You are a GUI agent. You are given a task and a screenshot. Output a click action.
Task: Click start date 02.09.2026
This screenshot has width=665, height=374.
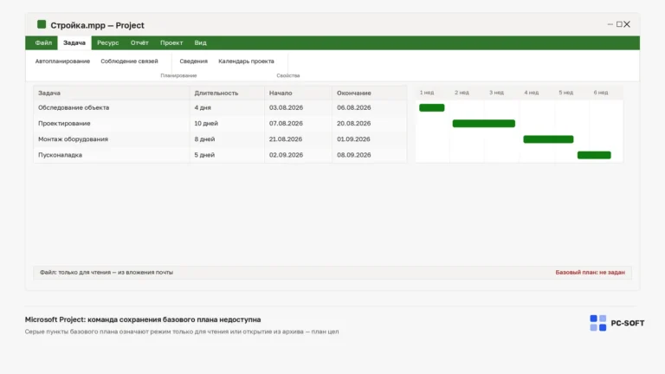(286, 155)
